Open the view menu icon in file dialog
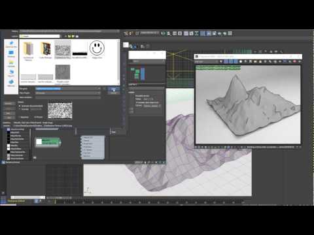 point(77,36)
